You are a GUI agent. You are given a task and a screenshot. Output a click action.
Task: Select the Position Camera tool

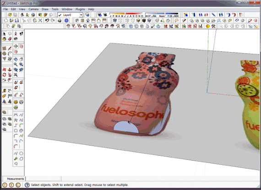coord(16,34)
